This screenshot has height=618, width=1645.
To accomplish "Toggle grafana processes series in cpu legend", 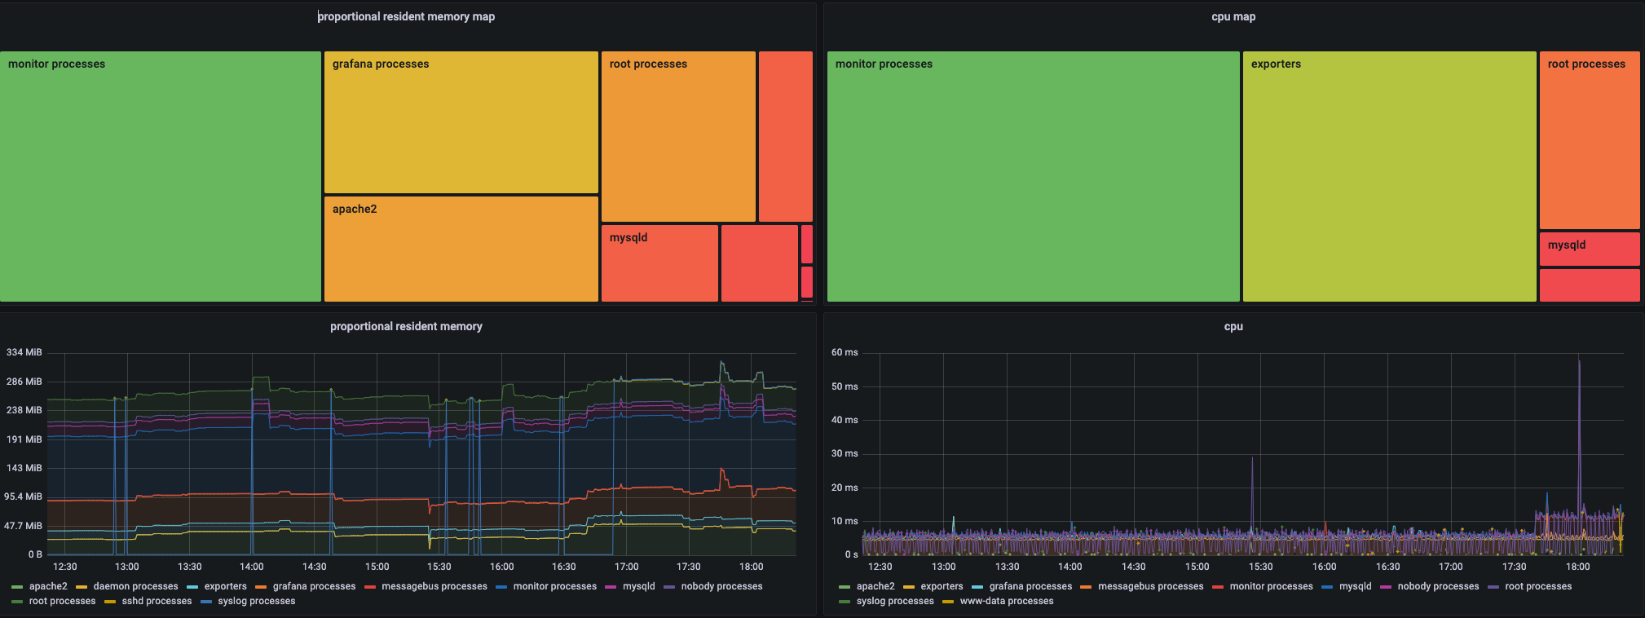I will (x=1030, y=586).
